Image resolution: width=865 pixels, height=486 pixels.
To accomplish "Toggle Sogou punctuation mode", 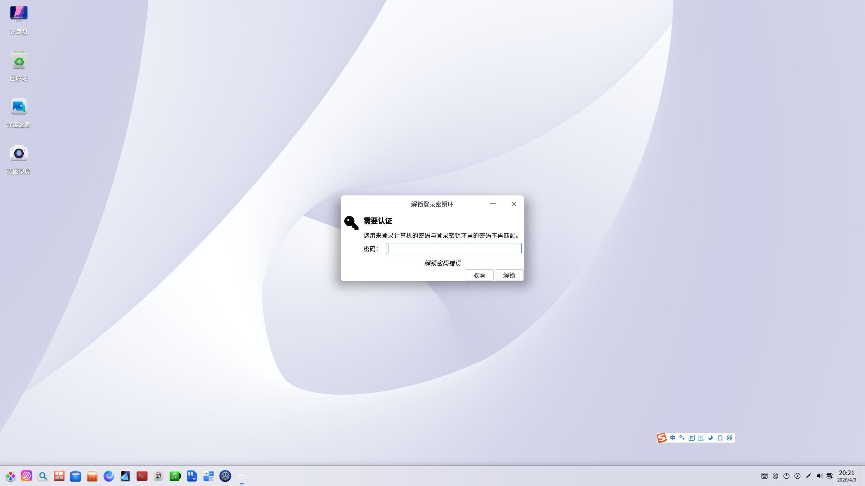I will coord(682,438).
